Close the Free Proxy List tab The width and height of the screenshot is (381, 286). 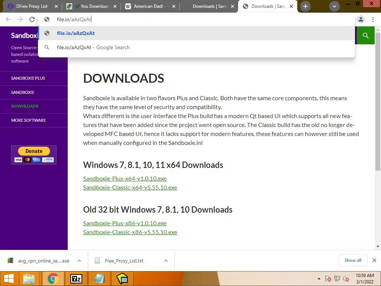pos(56,6)
